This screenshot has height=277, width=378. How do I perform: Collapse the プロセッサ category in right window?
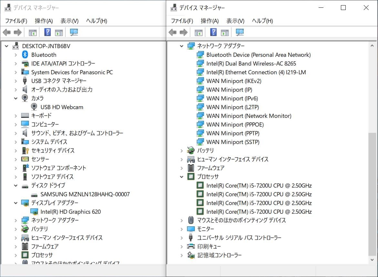tap(181, 177)
